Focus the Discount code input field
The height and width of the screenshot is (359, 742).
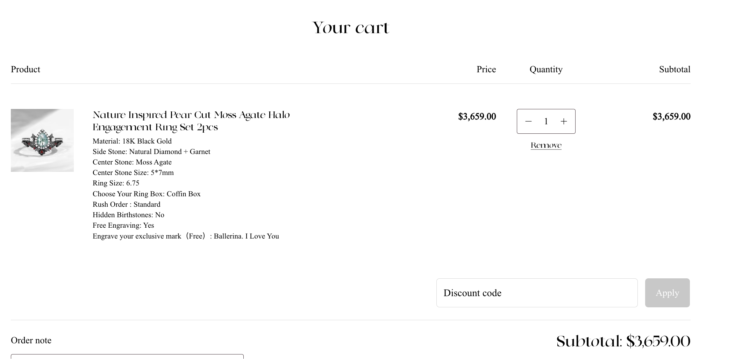[x=537, y=293]
